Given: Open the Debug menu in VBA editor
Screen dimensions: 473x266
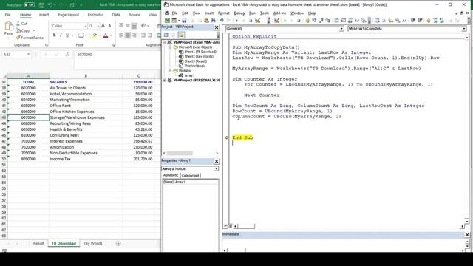Looking at the screenshot, I should coord(239,13).
